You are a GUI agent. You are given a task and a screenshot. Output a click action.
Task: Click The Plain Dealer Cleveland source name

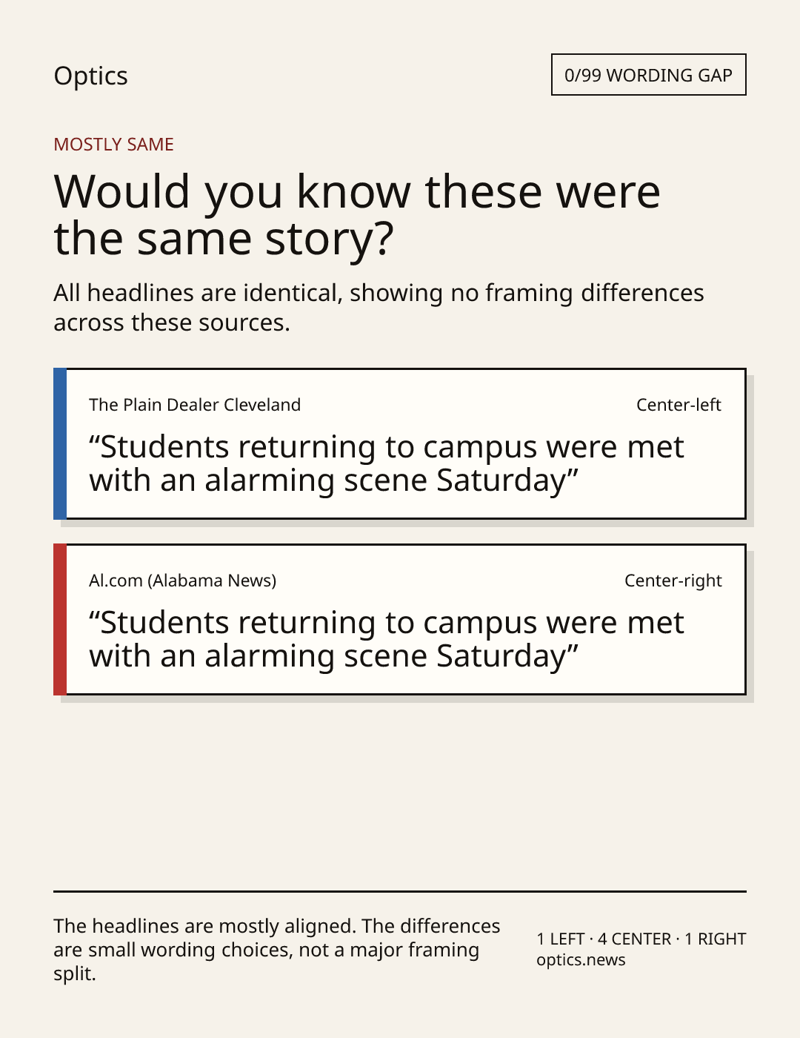pos(195,405)
